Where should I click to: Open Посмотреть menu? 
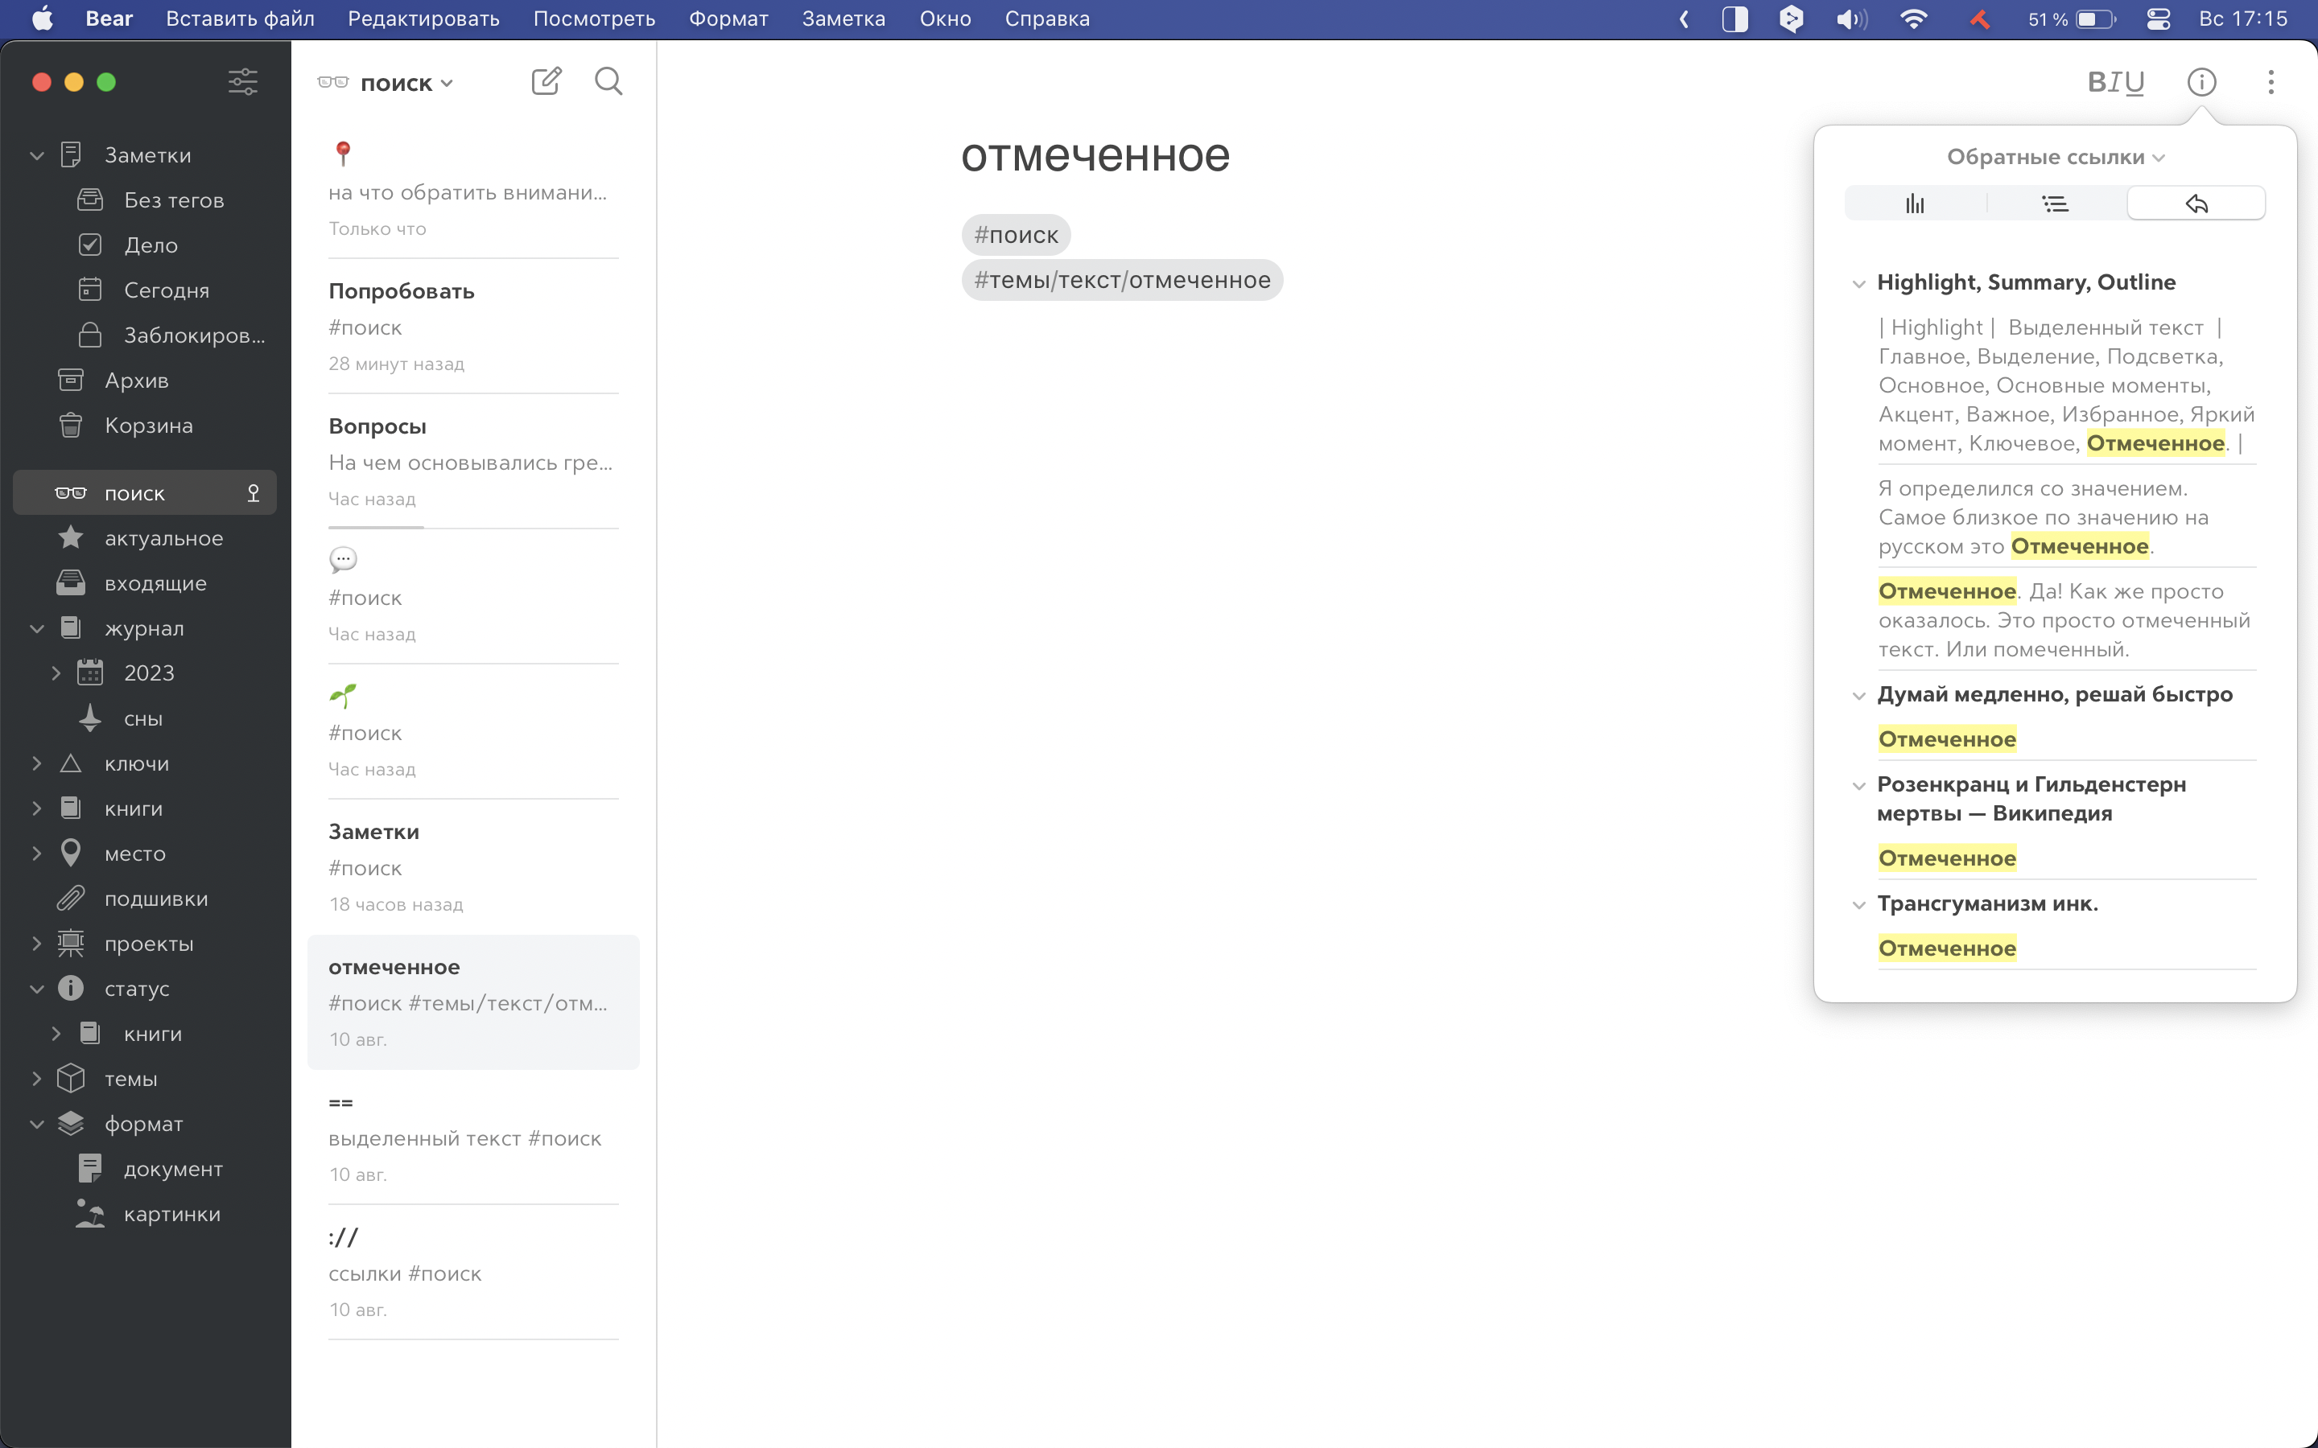pyautogui.click(x=594, y=19)
